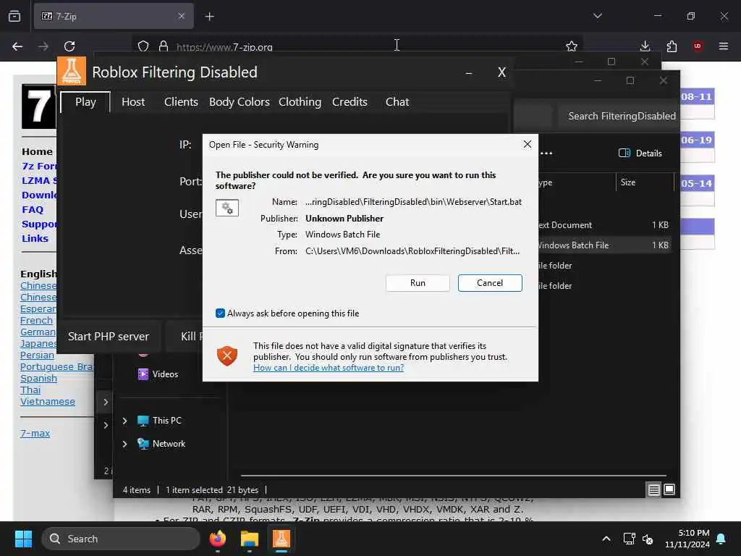
Task: Switch to the Chat tab
Action: pyautogui.click(x=397, y=102)
